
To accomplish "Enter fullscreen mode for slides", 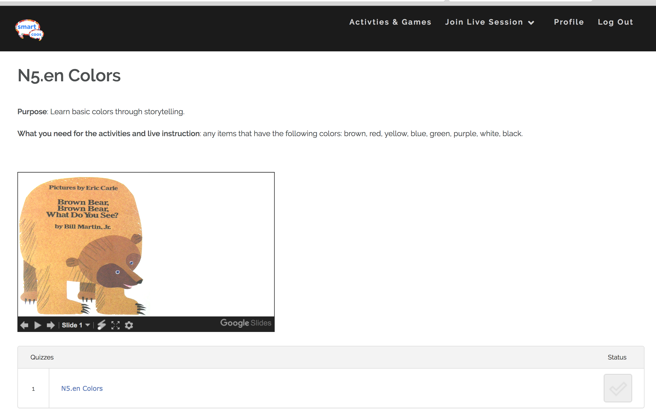I will point(115,325).
